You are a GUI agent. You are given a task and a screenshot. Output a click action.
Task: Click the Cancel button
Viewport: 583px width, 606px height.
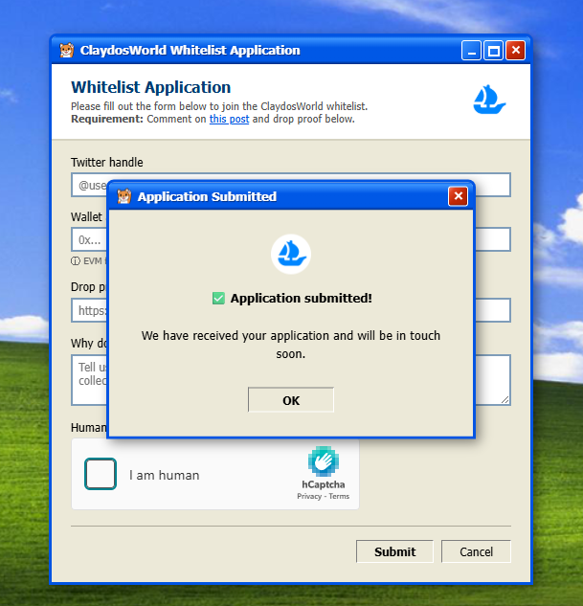(476, 551)
